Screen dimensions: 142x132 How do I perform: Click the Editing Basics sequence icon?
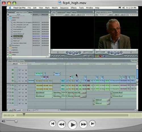click(x=11, y=46)
